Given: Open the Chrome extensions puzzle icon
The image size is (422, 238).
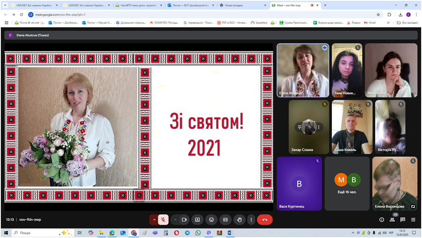Looking at the screenshot, I should [x=389, y=15].
